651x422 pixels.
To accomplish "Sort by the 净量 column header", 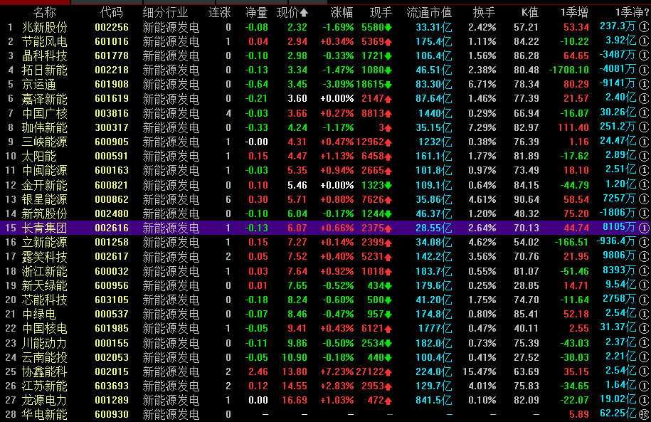I will (256, 13).
